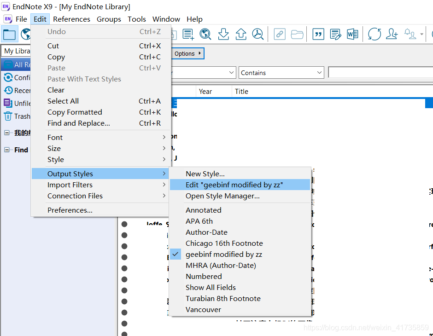Image resolution: width=433 pixels, height=336 pixels.
Task: Open the Tools menu
Action: (x=137, y=19)
